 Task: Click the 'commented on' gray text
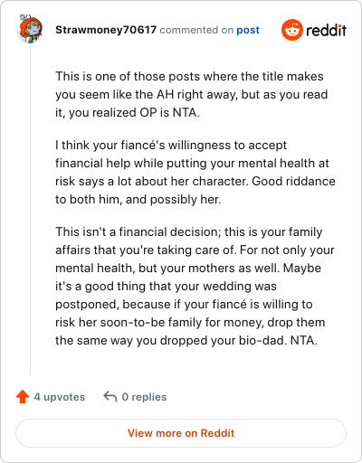[x=196, y=30]
